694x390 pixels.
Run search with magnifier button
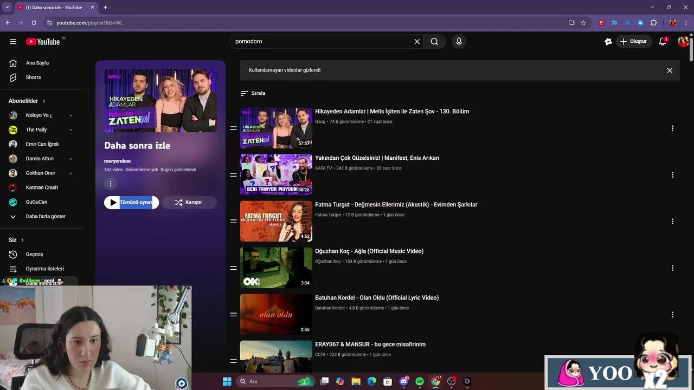pyautogui.click(x=434, y=42)
